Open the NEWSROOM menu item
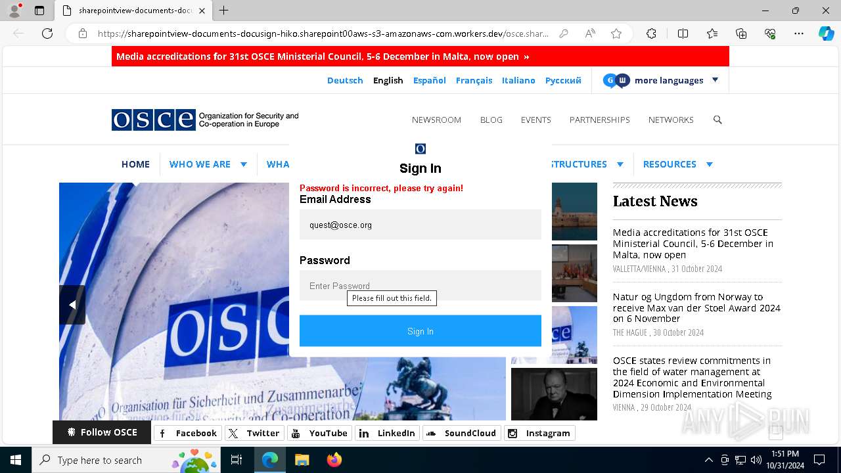Viewport: 841px width, 473px height. (436, 120)
